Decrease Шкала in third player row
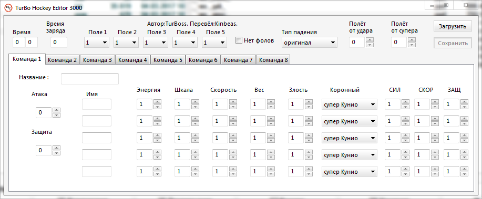 pos(195,140)
